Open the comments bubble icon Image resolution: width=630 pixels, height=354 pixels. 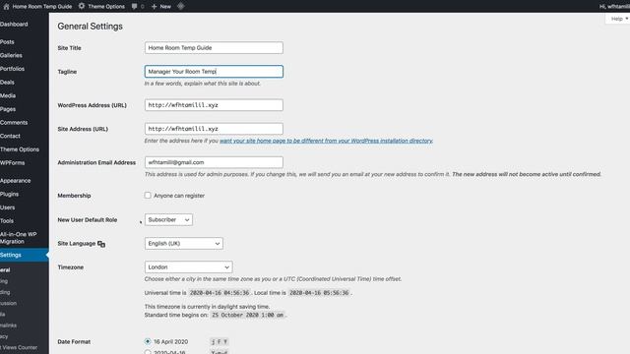[135, 7]
